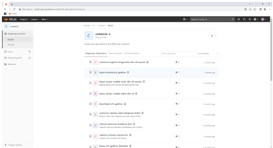This screenshot has height=148, width=273.
Task: Open the merge requests icon in navbar
Action: coord(244,19)
